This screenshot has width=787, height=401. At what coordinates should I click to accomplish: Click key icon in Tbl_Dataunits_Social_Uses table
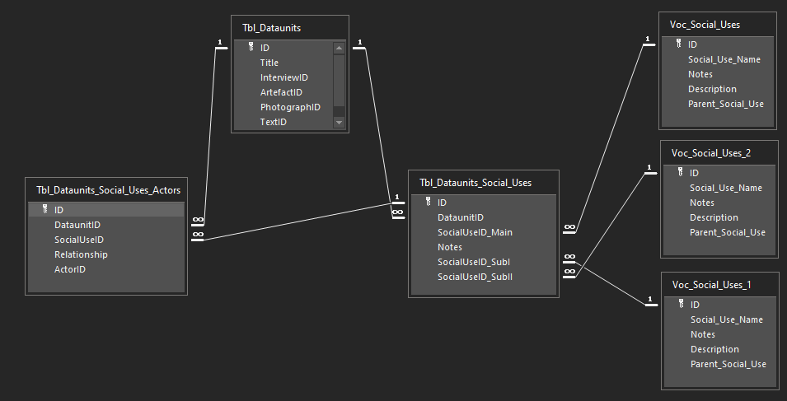429,202
